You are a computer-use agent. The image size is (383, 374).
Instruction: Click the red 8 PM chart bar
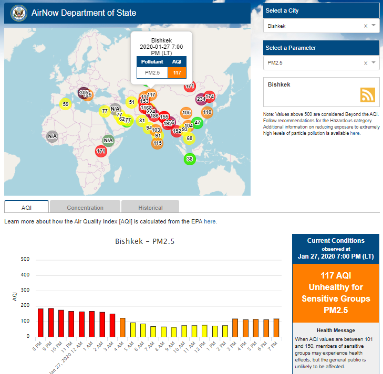(x=40, y=323)
